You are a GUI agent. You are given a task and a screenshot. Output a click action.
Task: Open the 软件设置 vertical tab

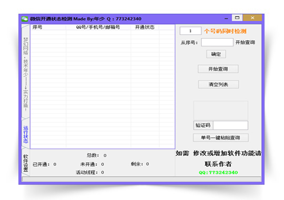(x=25, y=163)
